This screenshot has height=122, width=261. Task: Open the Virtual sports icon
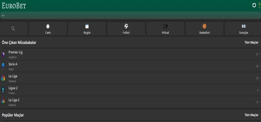point(165,26)
